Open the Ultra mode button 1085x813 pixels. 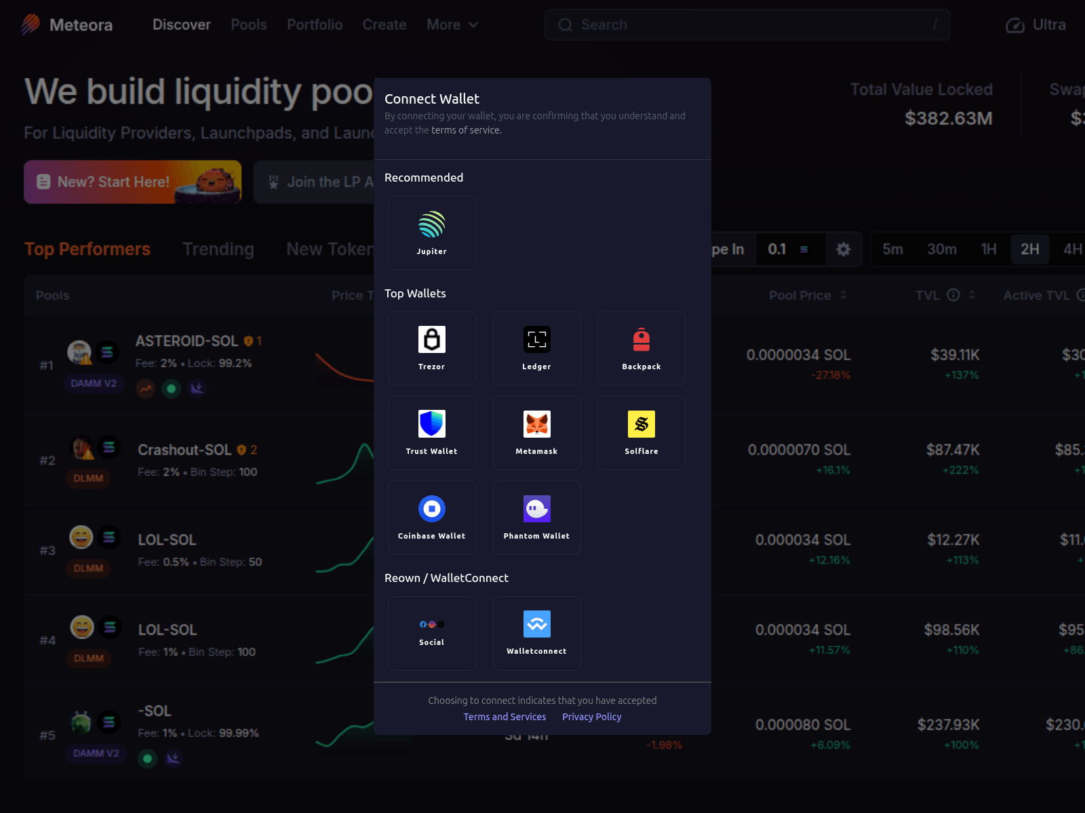pyautogui.click(x=1035, y=25)
